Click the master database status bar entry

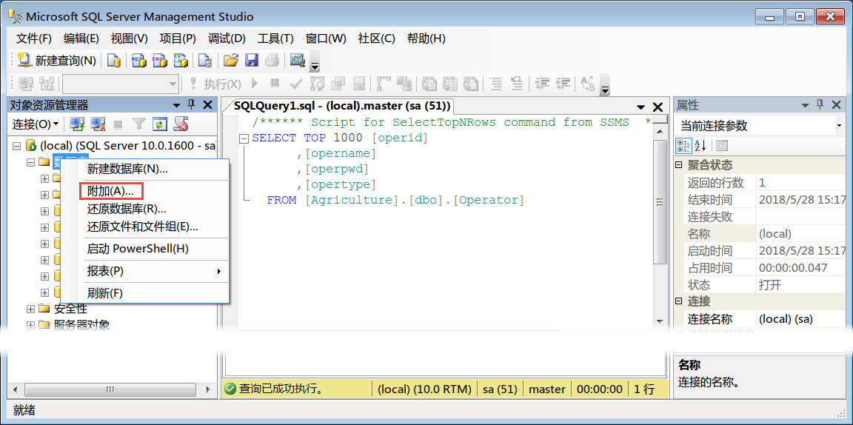point(546,389)
